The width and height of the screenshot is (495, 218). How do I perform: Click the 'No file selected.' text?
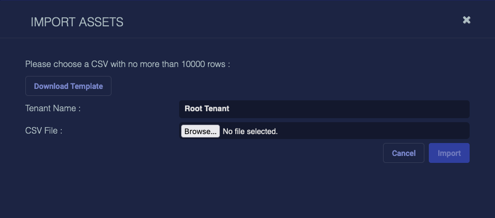coord(250,132)
